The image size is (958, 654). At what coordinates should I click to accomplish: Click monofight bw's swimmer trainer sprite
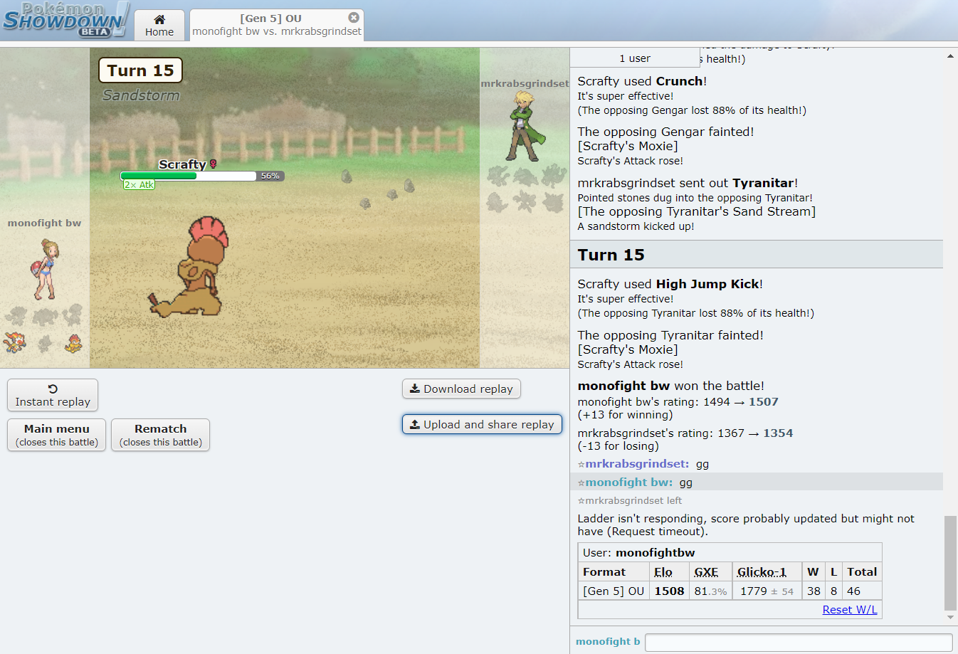click(x=45, y=269)
